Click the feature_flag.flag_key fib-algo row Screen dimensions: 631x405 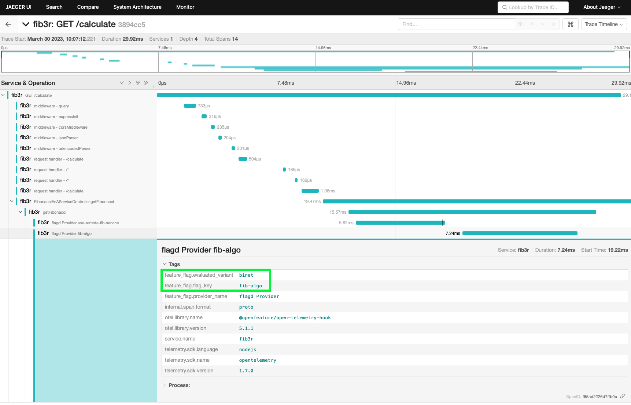[395, 286]
